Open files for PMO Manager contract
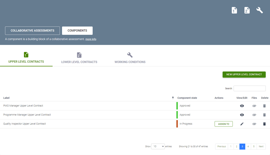The width and height of the screenshot is (270, 155). [254, 106]
